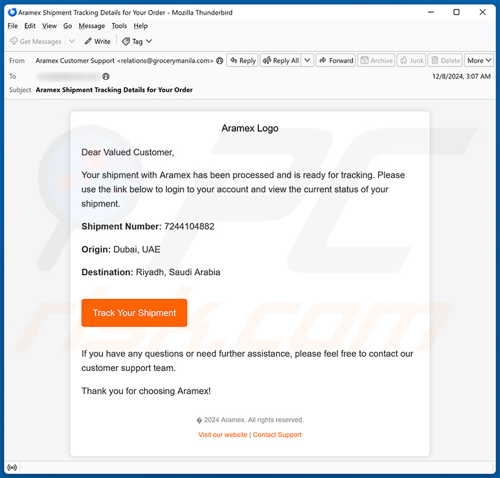Open the Help menu

click(141, 26)
